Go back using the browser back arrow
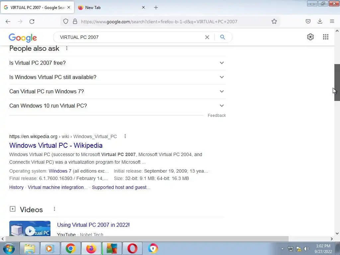This screenshot has width=340, height=255. point(8,22)
